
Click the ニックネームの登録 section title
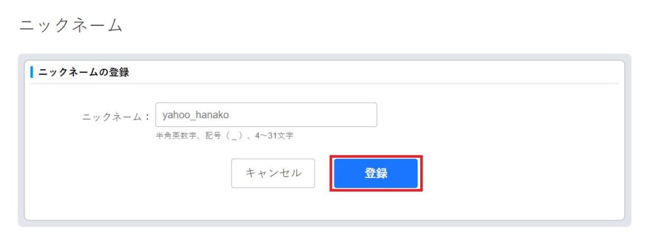tap(84, 73)
